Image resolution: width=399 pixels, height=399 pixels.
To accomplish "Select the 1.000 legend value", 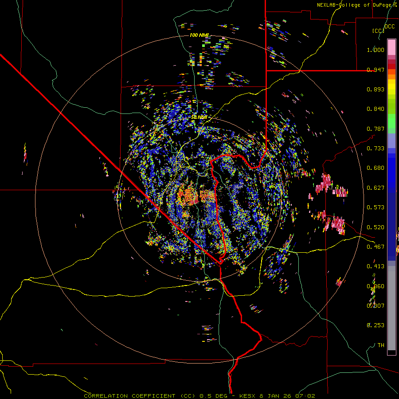I will tap(376, 50).
